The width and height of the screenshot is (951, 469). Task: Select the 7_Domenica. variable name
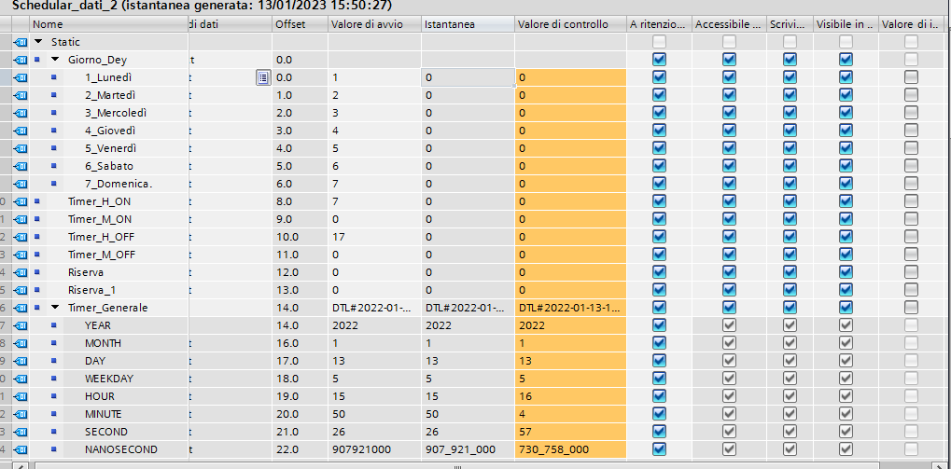tap(118, 184)
